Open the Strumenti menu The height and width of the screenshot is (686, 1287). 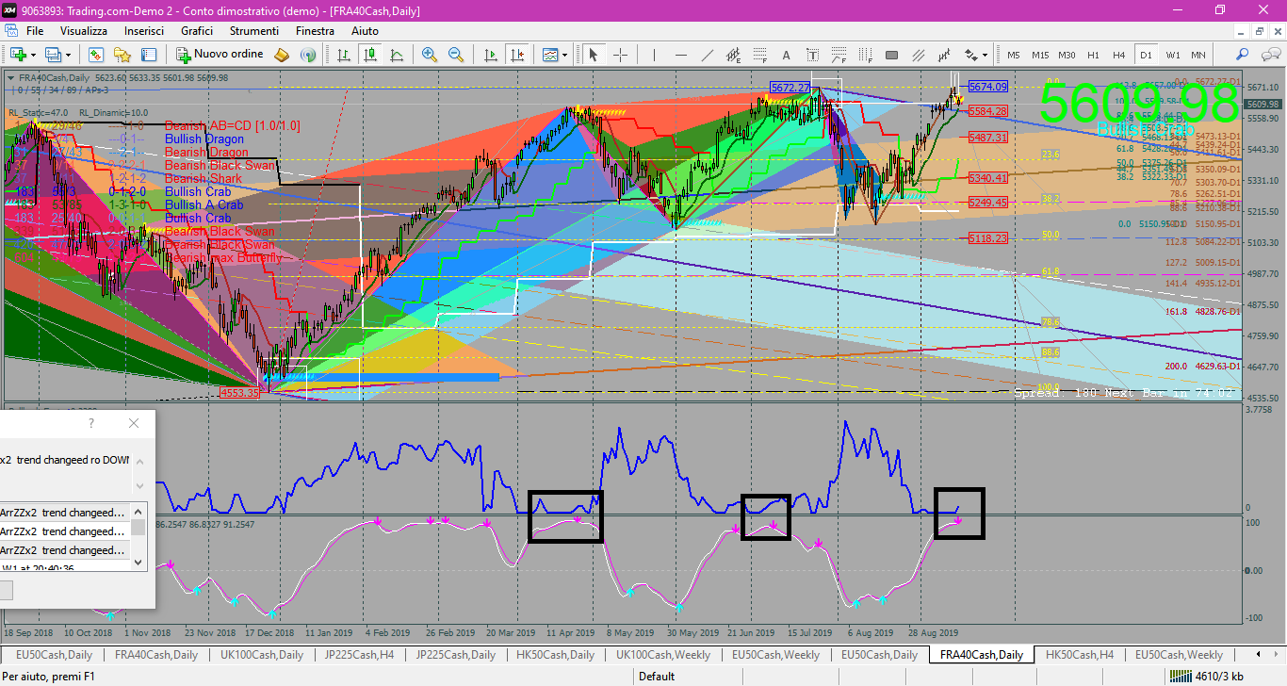[254, 31]
